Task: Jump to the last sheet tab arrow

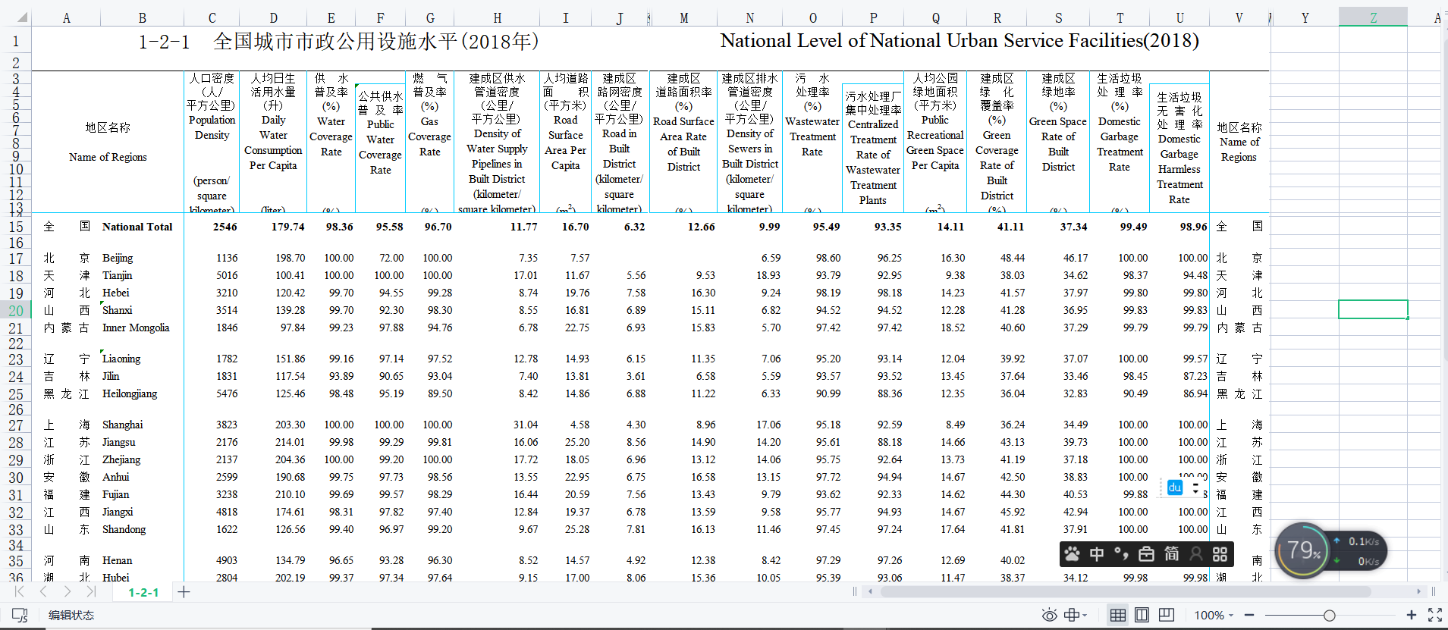Action: [91, 592]
